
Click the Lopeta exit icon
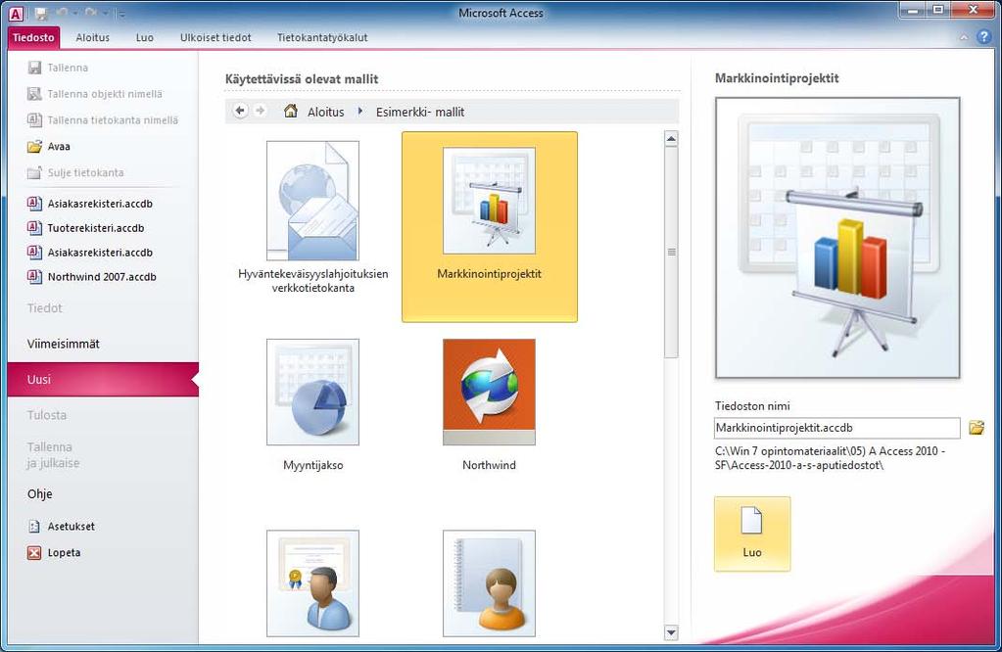[x=34, y=553]
